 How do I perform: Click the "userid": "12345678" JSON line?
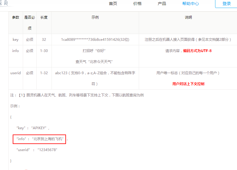pos(37,150)
